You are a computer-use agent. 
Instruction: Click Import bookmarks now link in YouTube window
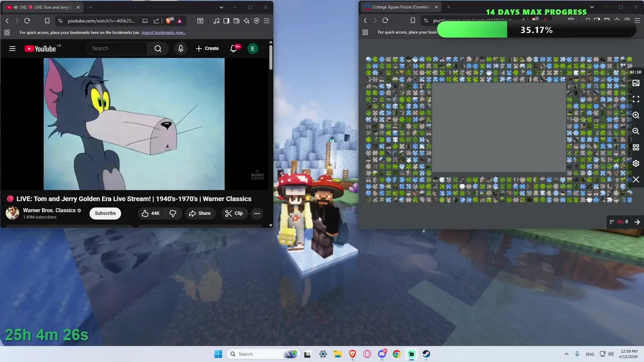[x=164, y=33]
